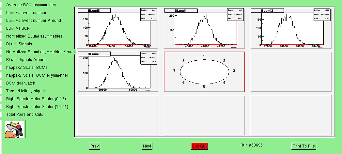
Task: Open Lumi vs event number Around
Action: 33,21
